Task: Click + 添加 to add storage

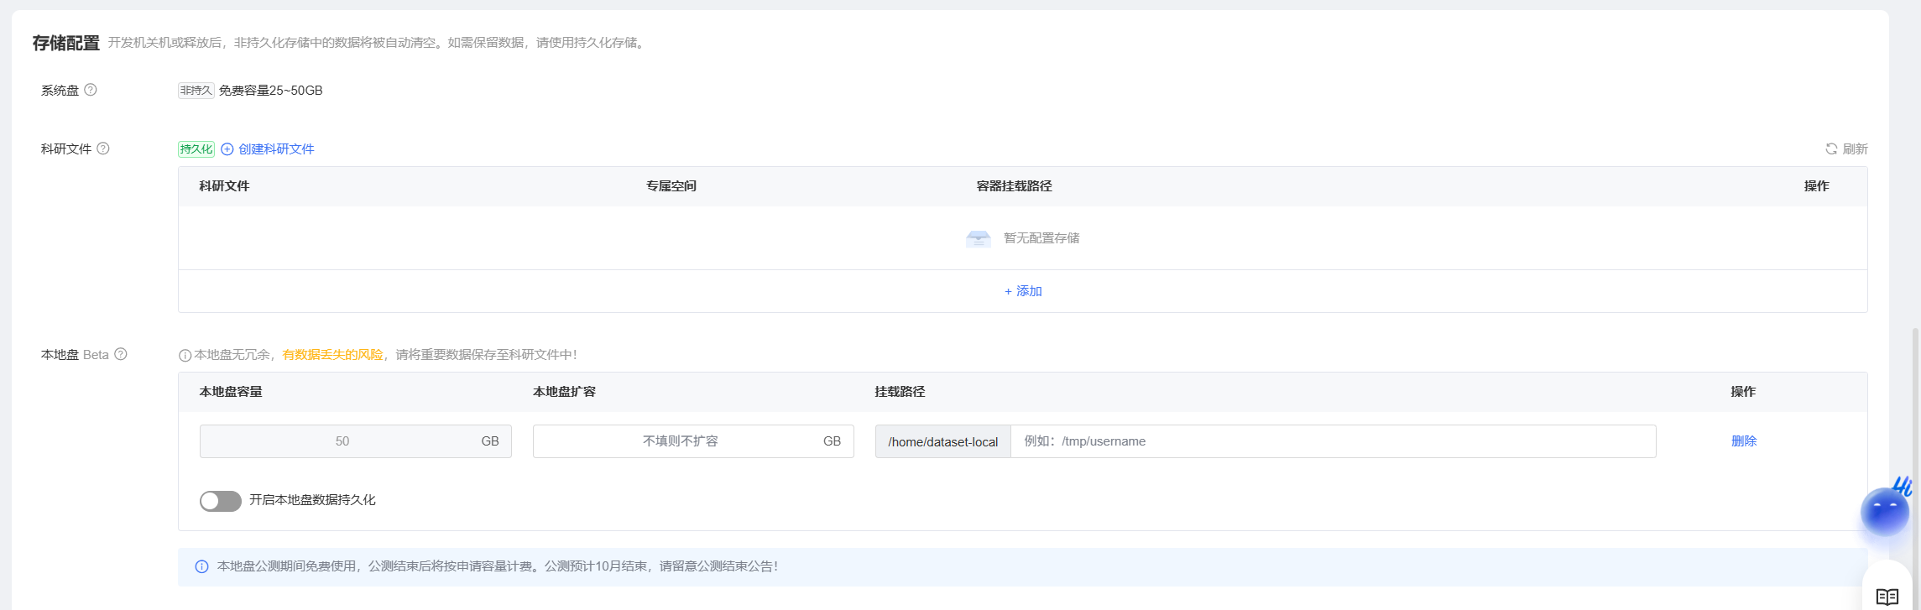Action: 1023,291
